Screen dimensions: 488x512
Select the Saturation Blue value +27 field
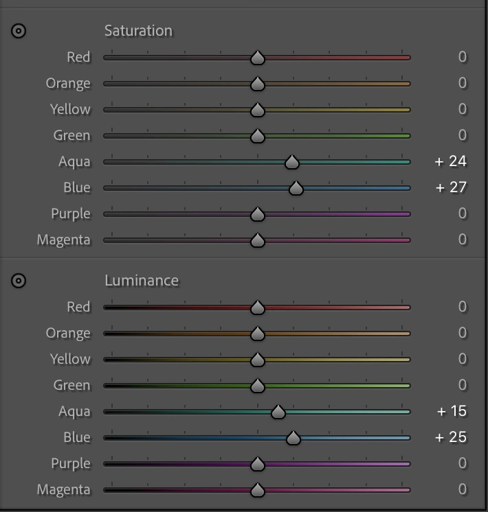tap(451, 187)
